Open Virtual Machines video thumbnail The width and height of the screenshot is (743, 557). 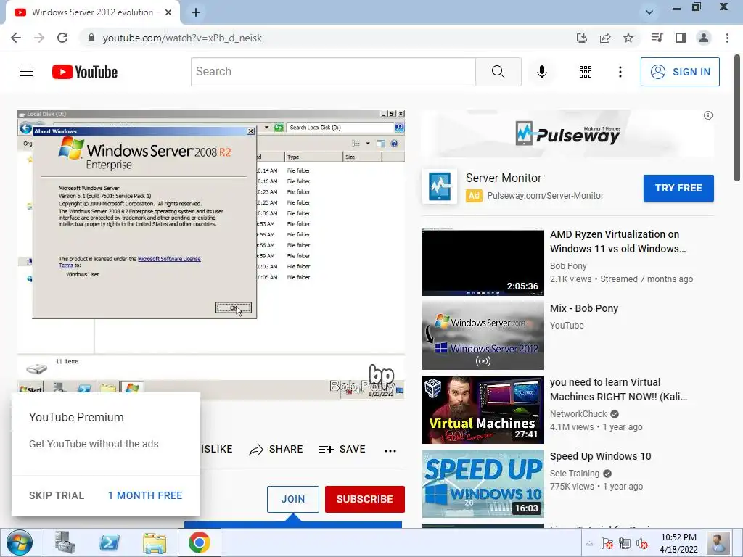(x=483, y=410)
